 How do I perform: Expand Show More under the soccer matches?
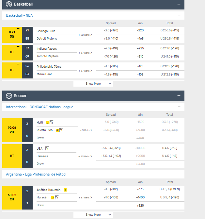(93, 215)
